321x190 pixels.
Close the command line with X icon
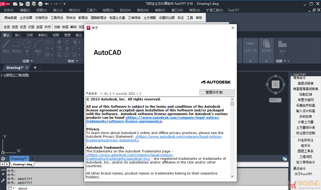pos(3,174)
